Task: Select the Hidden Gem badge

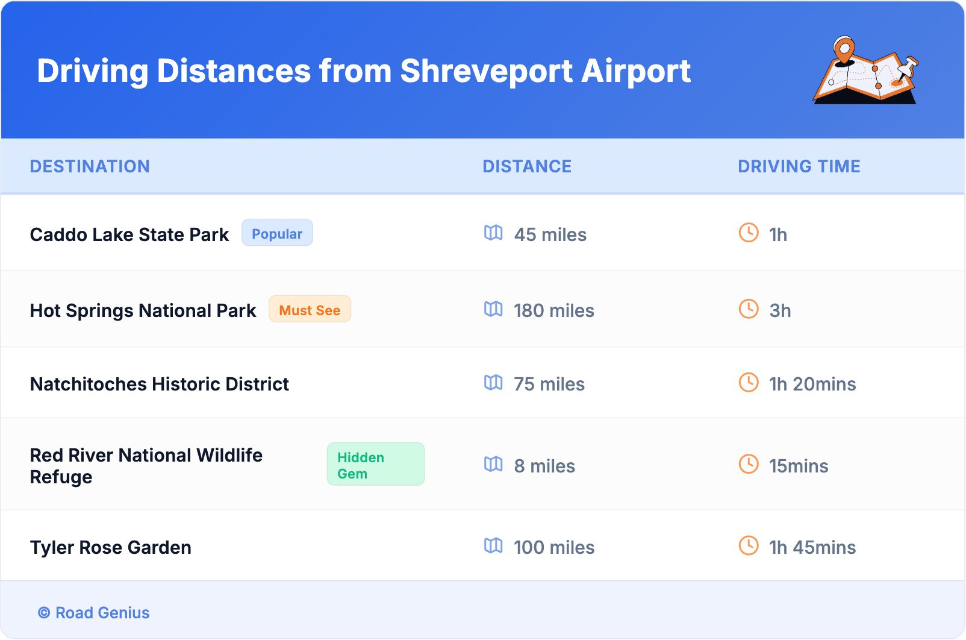Action: pyautogui.click(x=375, y=465)
